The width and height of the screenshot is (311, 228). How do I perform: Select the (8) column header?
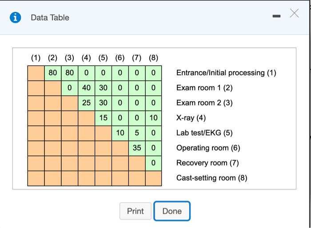pyautogui.click(x=153, y=58)
